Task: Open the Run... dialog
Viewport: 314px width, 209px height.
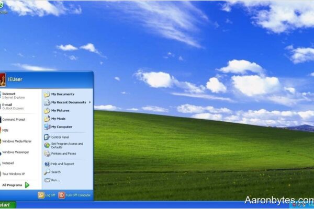Action: coord(47,180)
